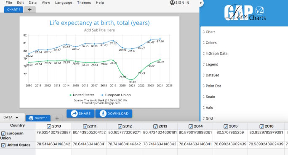The image size is (288, 155).
Task: Open the Data menu in the menu bar
Action: pyautogui.click(x=33, y=3)
